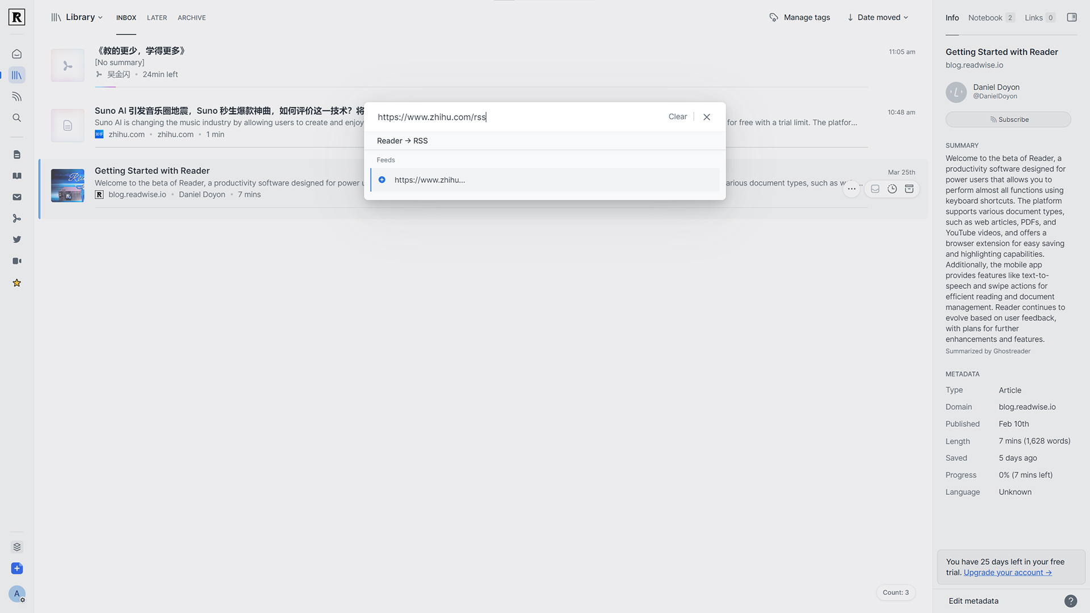1090x613 pixels.
Task: Open the RSS Feed section in sidebar
Action: 17,96
